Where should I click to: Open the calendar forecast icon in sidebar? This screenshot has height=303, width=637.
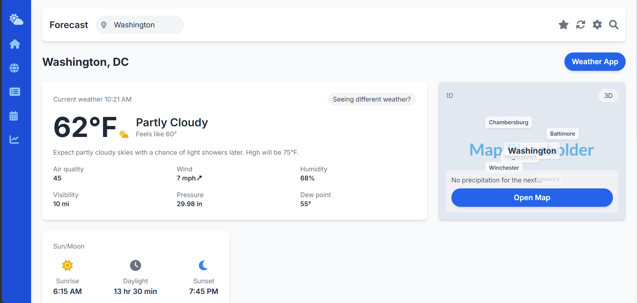[x=14, y=116]
